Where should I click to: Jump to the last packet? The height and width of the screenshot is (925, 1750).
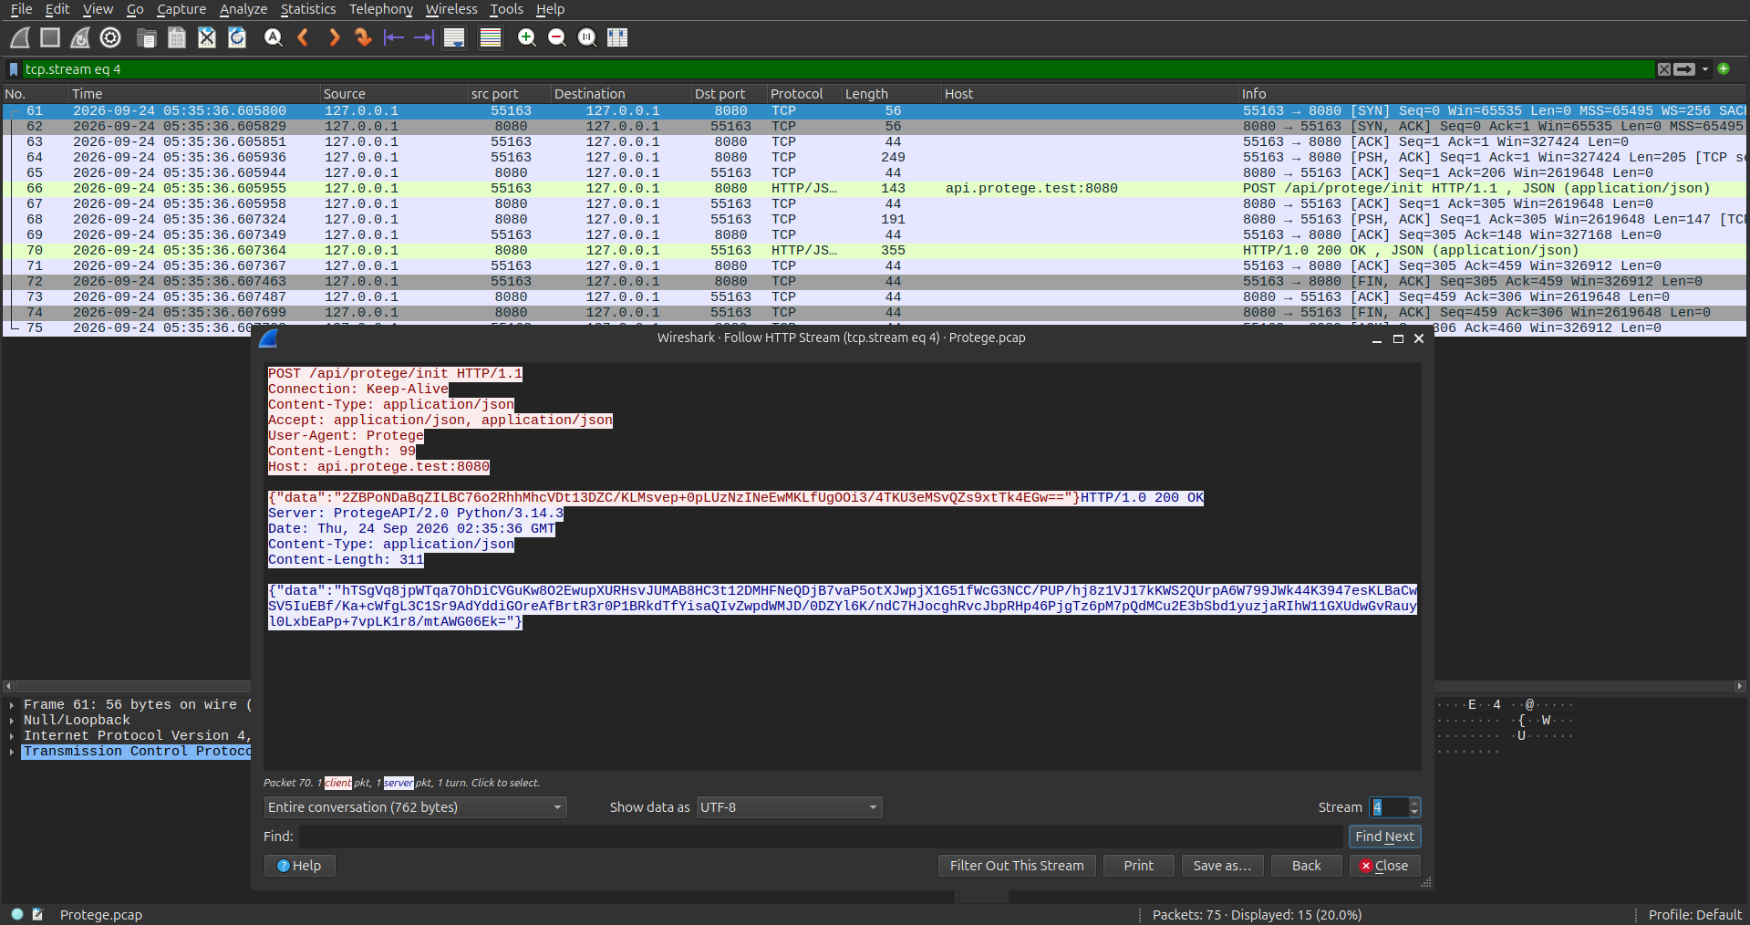[x=424, y=37]
